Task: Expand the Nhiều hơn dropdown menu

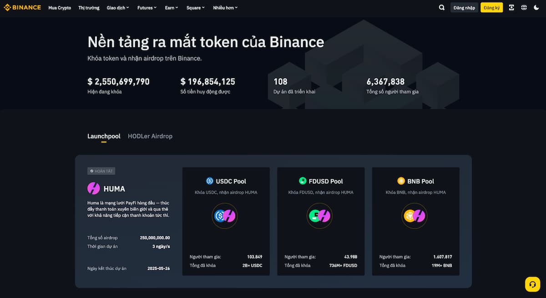Action: coord(225,8)
